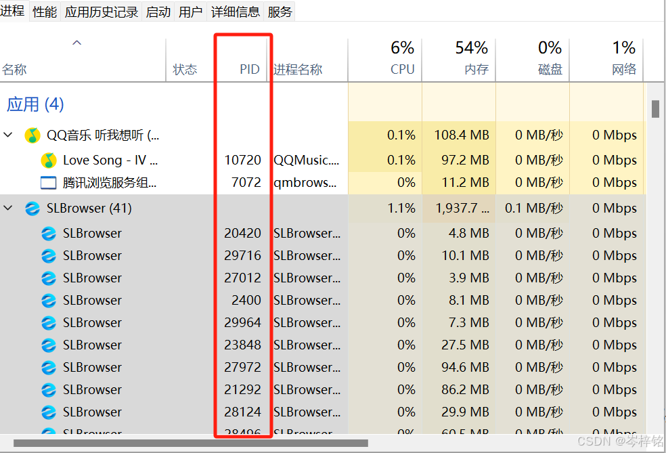Screen dimensions: 666x453
Task: Click icon of SLBrowser PID 20420
Action: (49, 234)
